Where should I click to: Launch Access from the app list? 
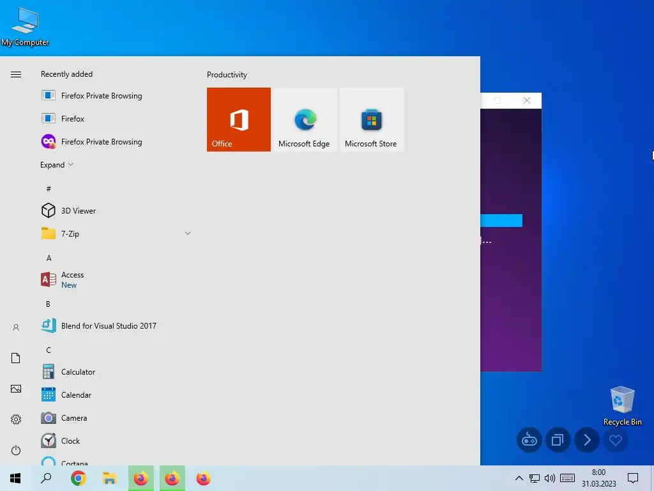point(116,279)
